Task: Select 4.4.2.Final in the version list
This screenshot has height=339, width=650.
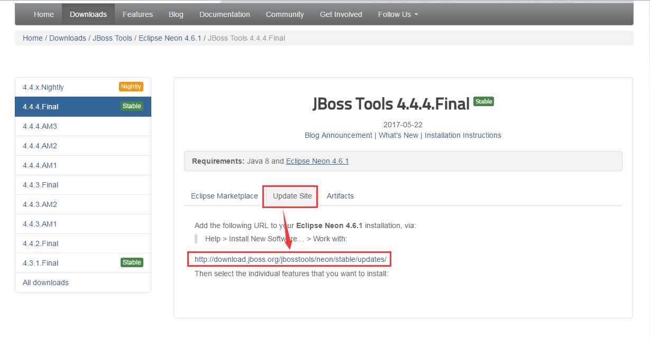Action: click(83, 243)
